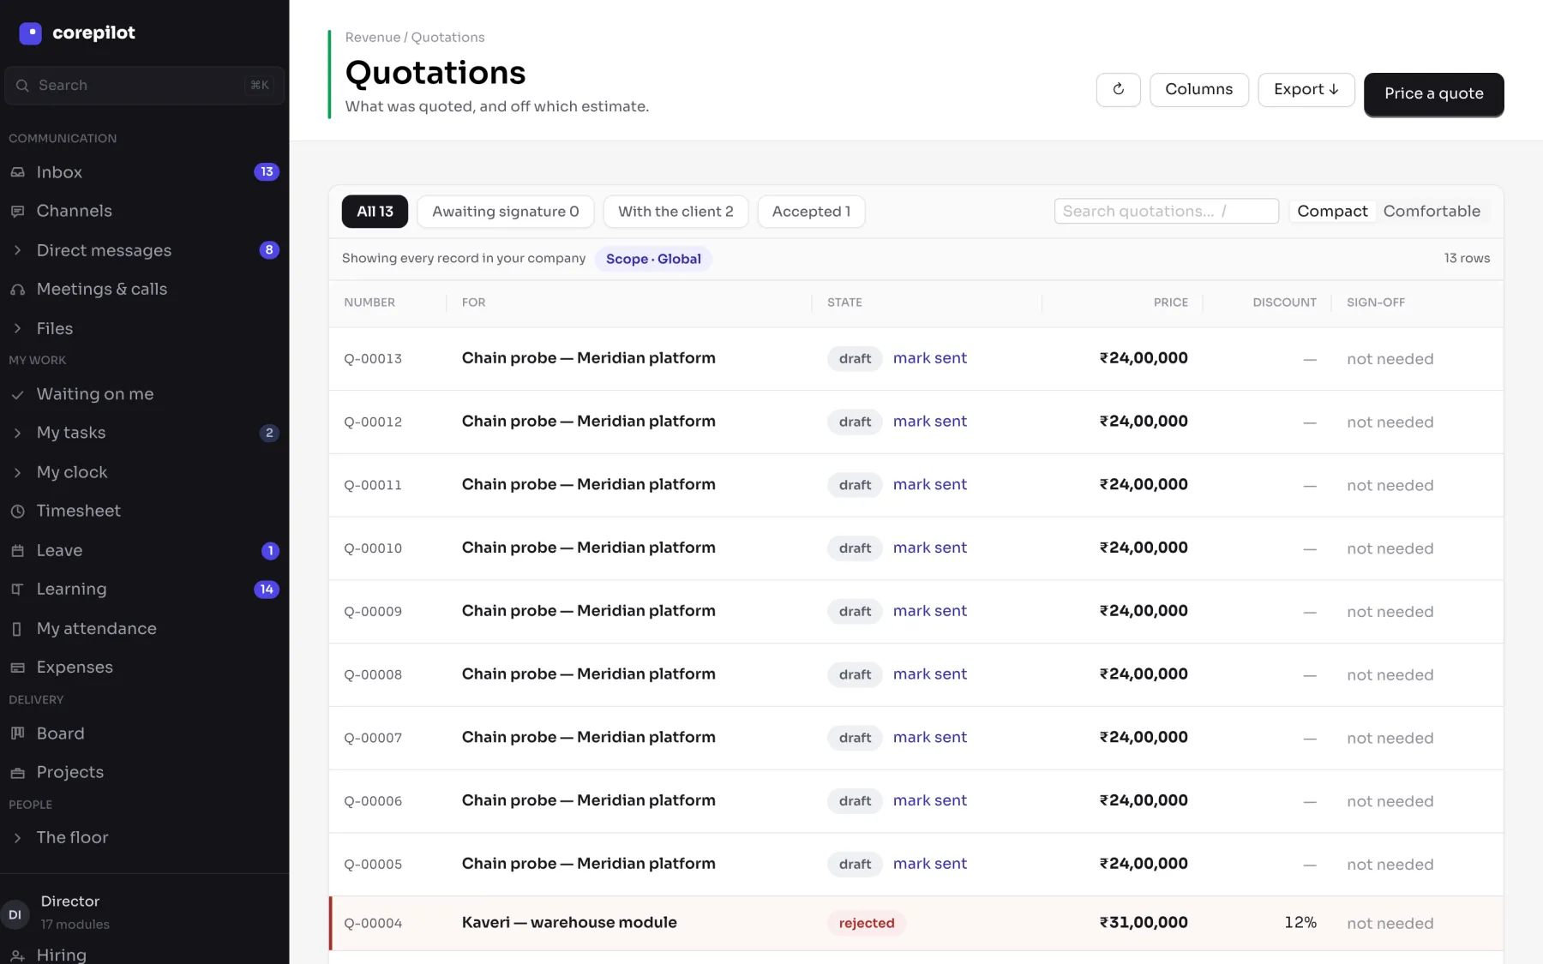This screenshot has height=964, width=1543.
Task: Click the Revenue breadcrumb link
Action: [373, 37]
